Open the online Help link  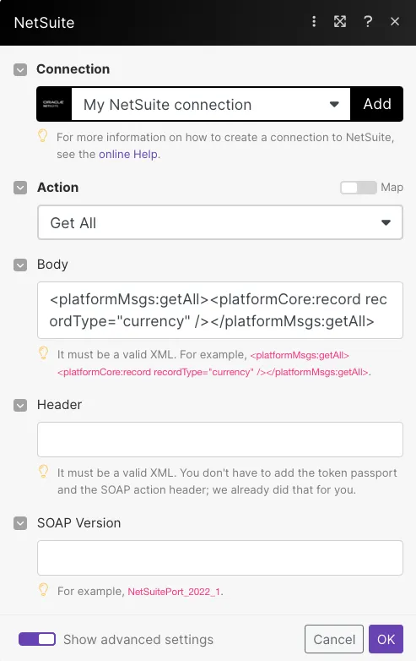click(128, 155)
